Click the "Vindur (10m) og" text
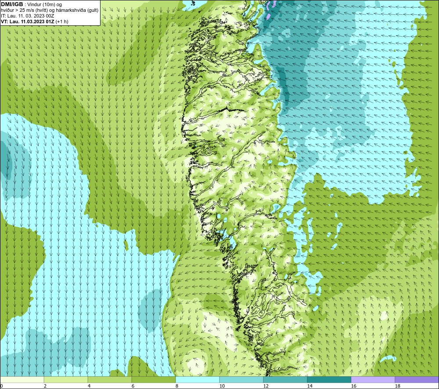This screenshot has width=439, height=389. 45,5
